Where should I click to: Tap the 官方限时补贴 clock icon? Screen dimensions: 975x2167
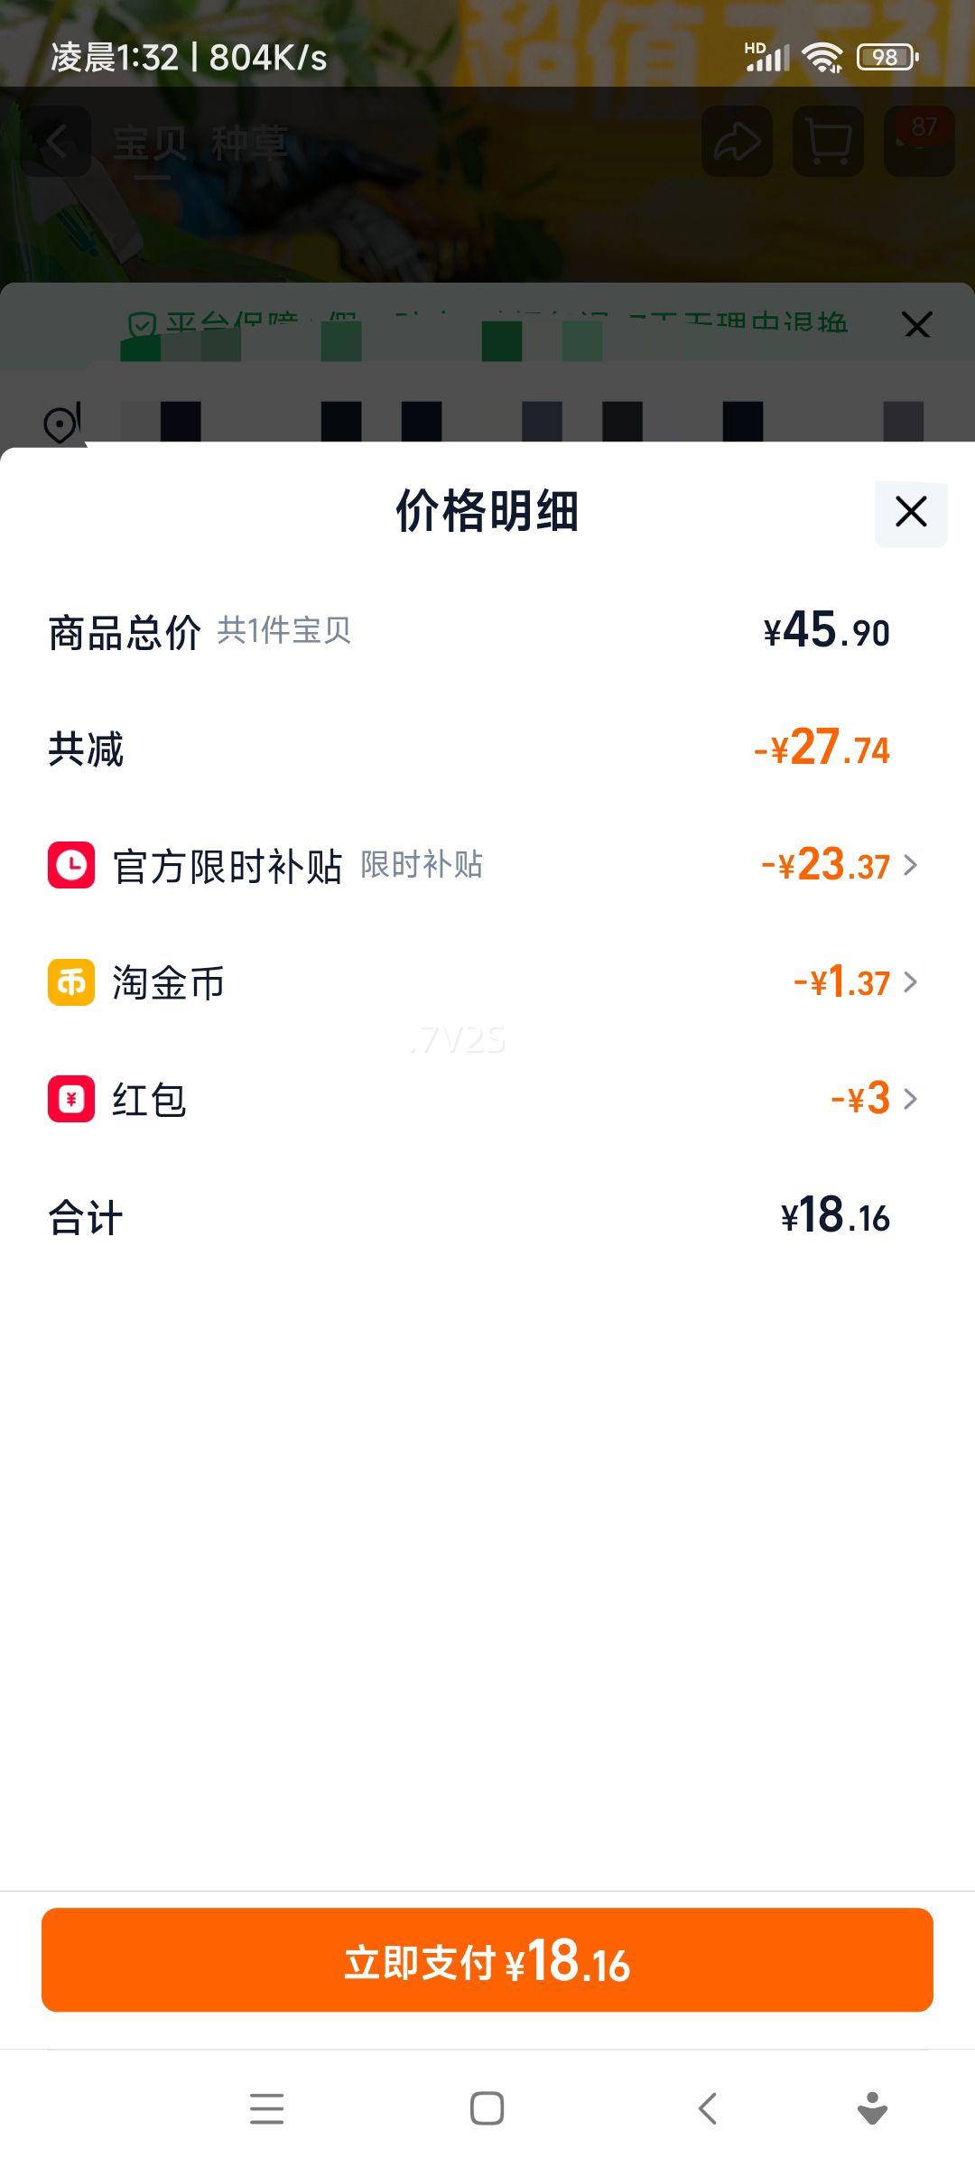(71, 865)
